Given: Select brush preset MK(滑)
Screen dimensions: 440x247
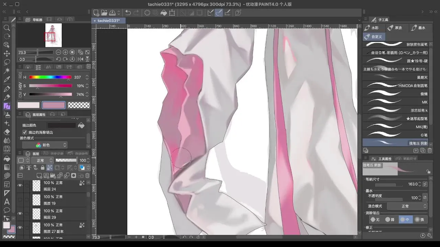Looking at the screenshot, I should (396, 127).
